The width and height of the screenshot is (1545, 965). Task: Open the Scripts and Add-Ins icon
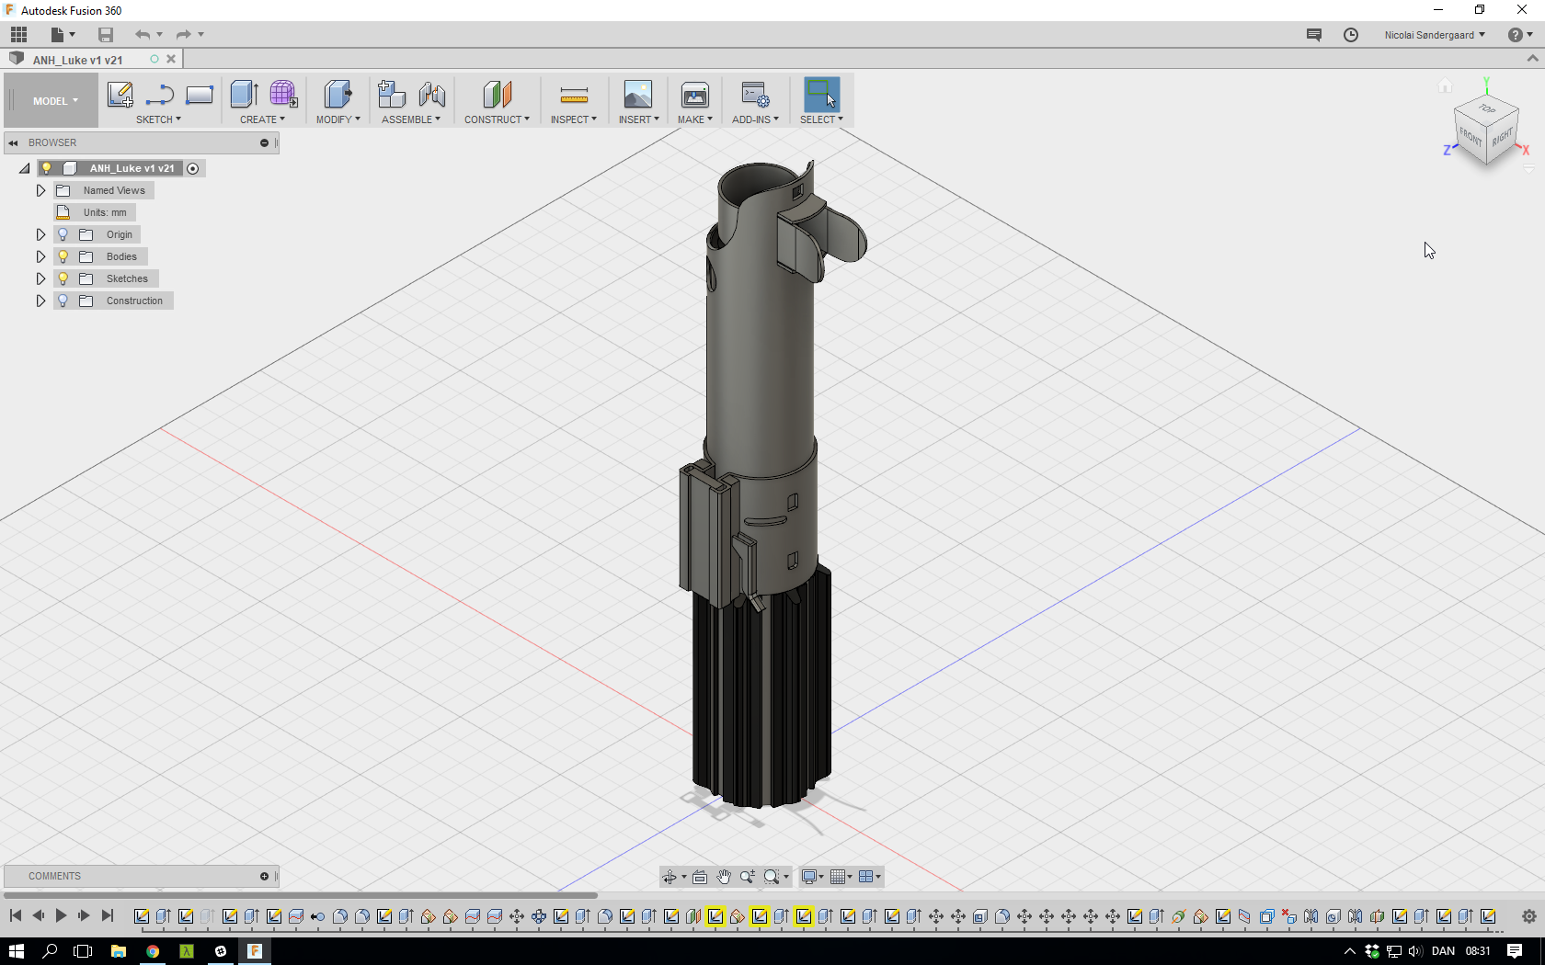point(755,95)
